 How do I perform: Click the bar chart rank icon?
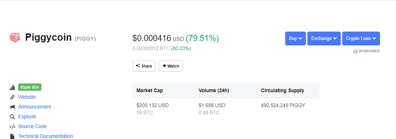[12, 87]
